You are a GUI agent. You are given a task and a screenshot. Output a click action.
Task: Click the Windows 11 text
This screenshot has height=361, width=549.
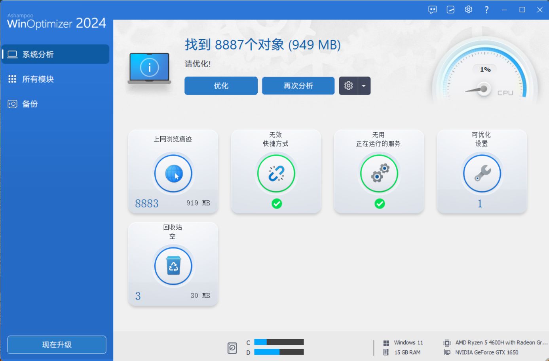coord(408,343)
